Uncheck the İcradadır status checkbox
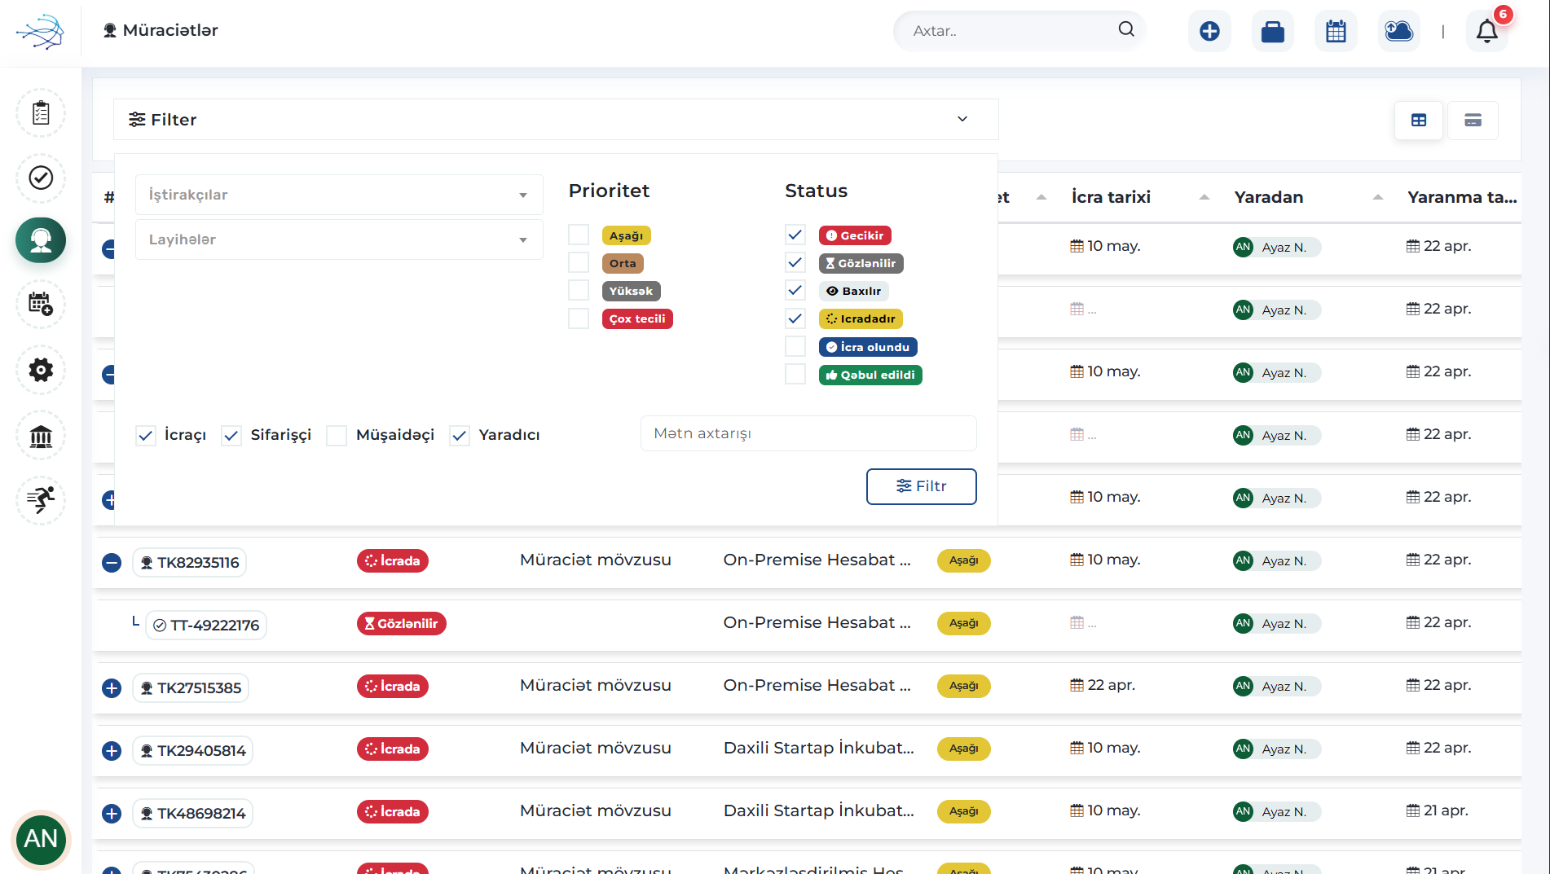This screenshot has width=1550, height=874. click(x=795, y=318)
